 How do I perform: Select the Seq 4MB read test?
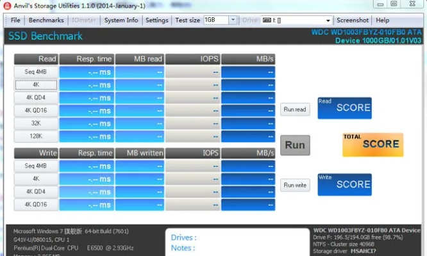(x=36, y=72)
